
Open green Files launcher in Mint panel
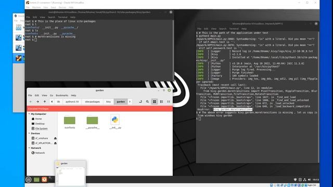36,180
